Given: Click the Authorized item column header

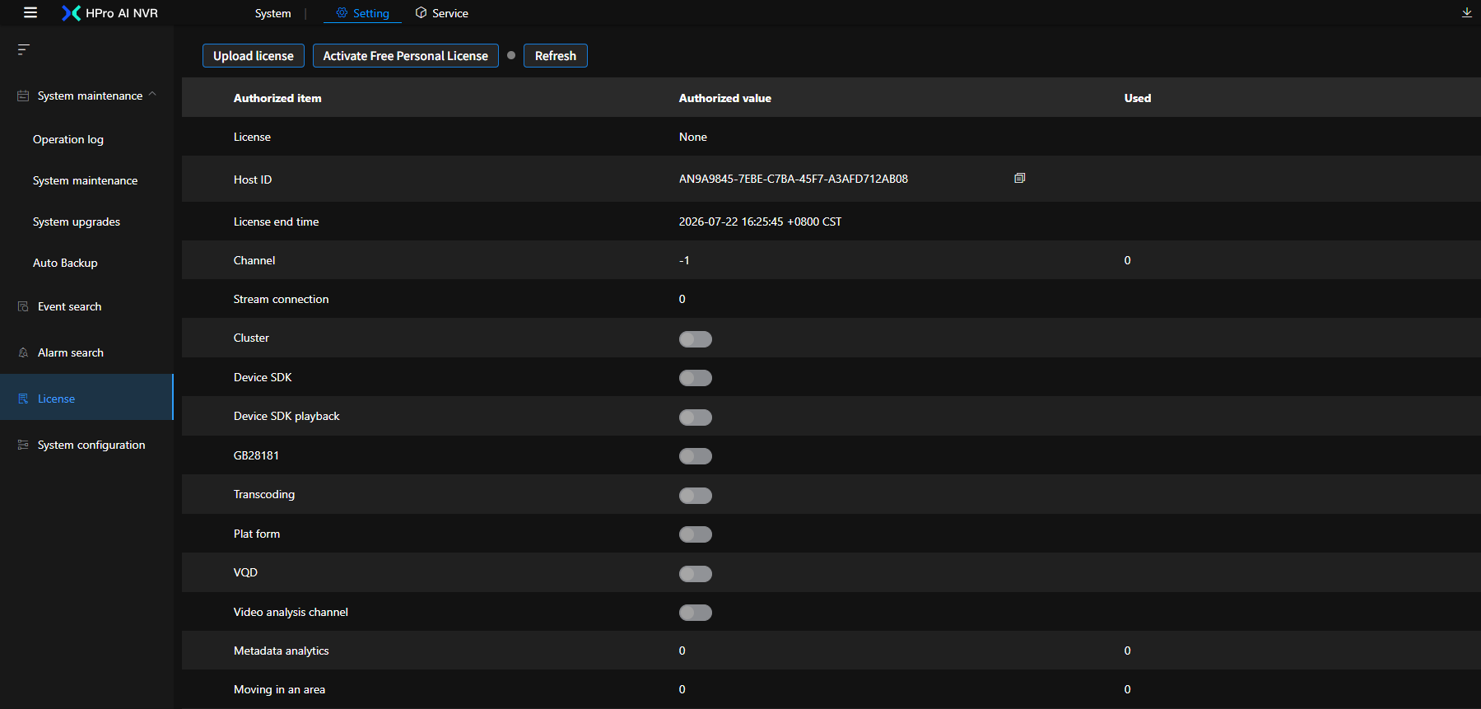Looking at the screenshot, I should (x=277, y=98).
